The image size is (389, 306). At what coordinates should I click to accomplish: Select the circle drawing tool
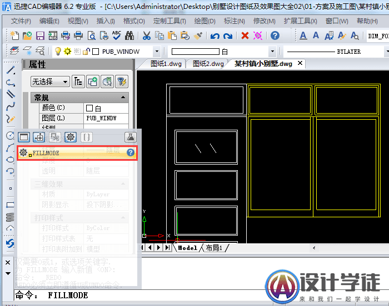coord(11,136)
